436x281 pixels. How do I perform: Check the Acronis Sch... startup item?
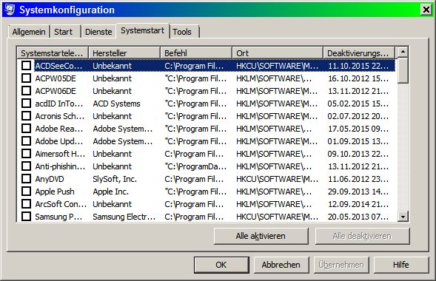27,116
